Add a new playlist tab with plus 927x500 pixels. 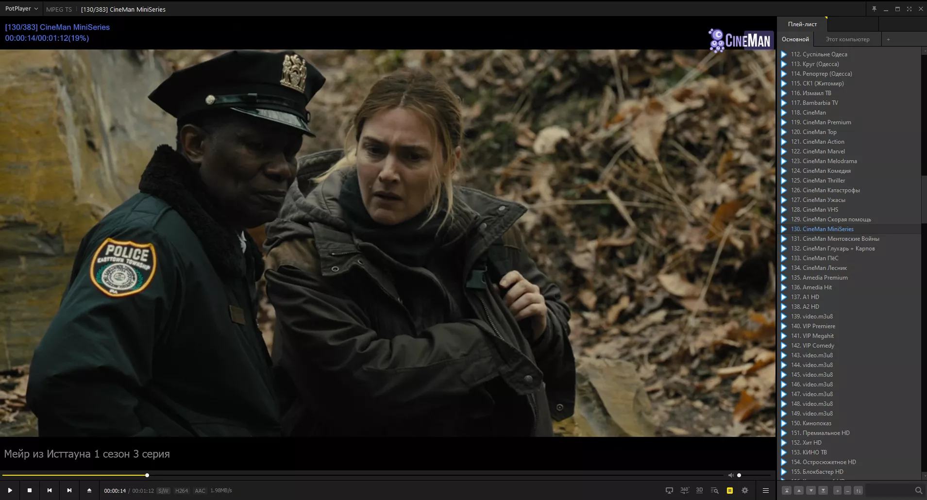pyautogui.click(x=888, y=39)
